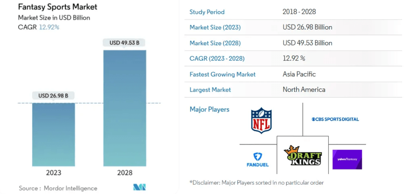Viewport: 408px width, 194px height.
Task: Click the Source: Mordor Intelligence text
Action: [58, 188]
